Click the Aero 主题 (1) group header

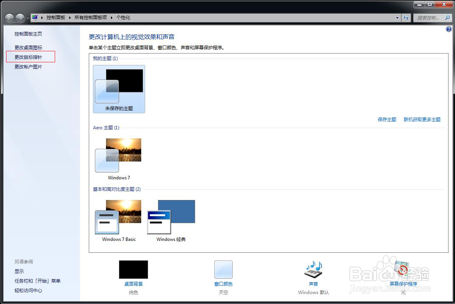point(106,128)
